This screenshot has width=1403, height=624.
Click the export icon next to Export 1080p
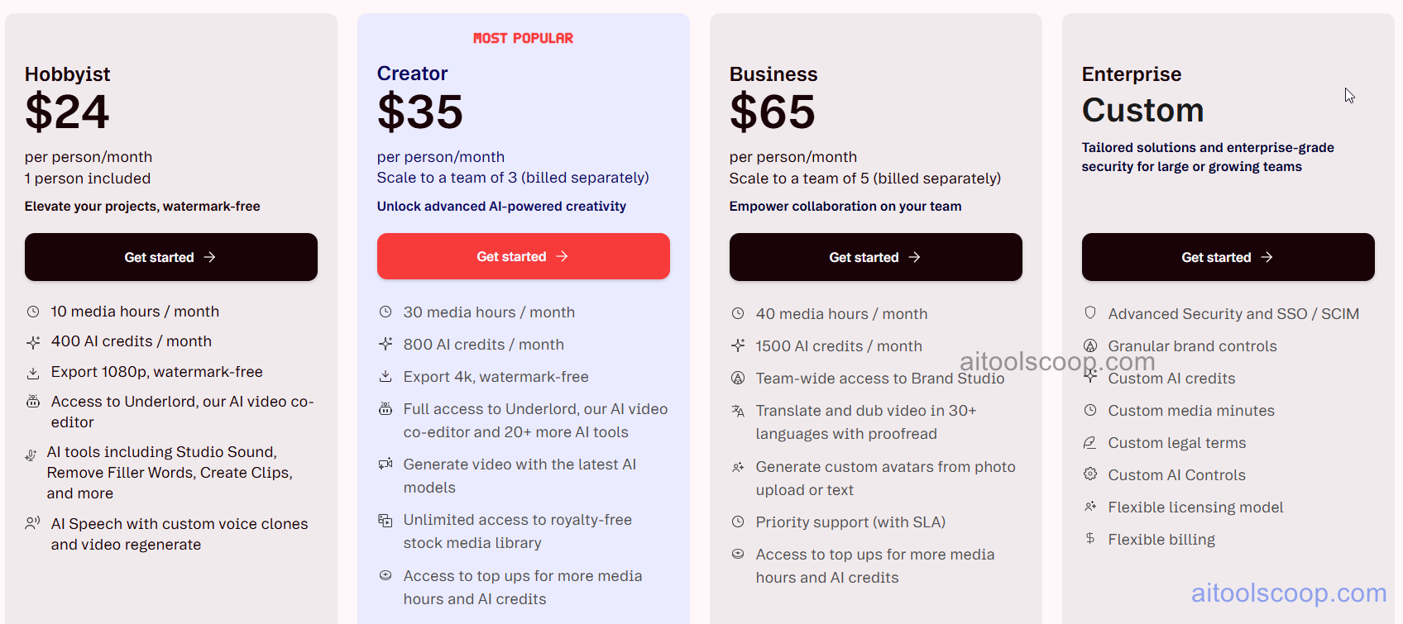33,373
